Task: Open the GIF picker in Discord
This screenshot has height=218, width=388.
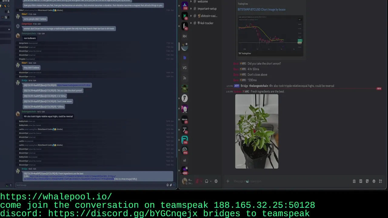Action: coord(361,181)
